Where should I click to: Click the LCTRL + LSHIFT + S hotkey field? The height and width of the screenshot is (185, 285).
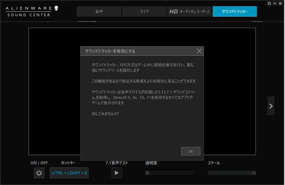69,173
